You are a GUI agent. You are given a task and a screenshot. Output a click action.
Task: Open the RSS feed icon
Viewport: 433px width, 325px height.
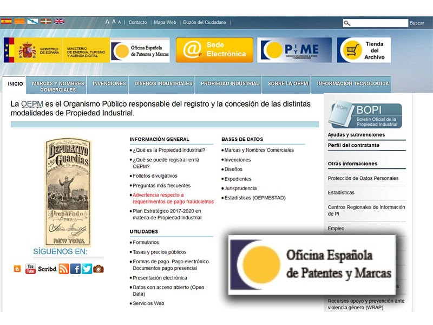[64, 269]
